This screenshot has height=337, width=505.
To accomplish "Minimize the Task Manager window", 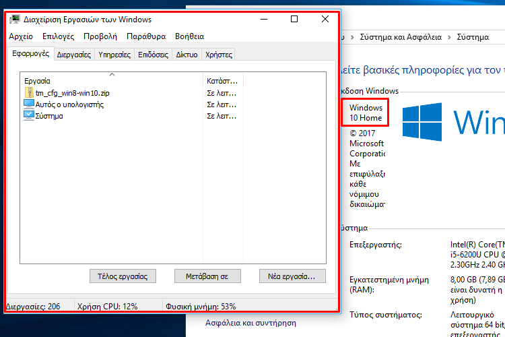I will [x=264, y=19].
